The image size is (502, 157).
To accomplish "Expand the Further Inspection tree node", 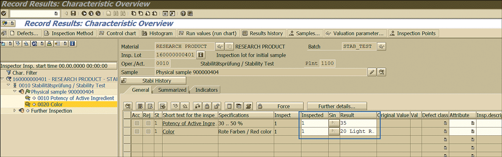I will pyautogui.click(x=15, y=111).
